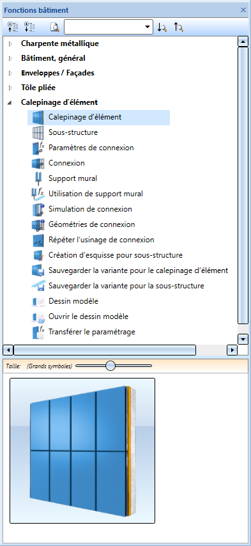Screen dimensions: 251x546
Task: Select the Paramètres de connexion icon
Action: 38,148
